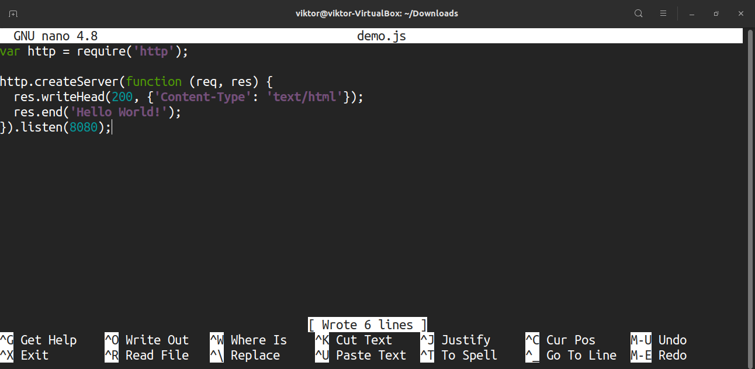Screen dimensions: 755x369
Task: Click the ^C Cur Pos shortcut
Action: [x=560, y=340]
